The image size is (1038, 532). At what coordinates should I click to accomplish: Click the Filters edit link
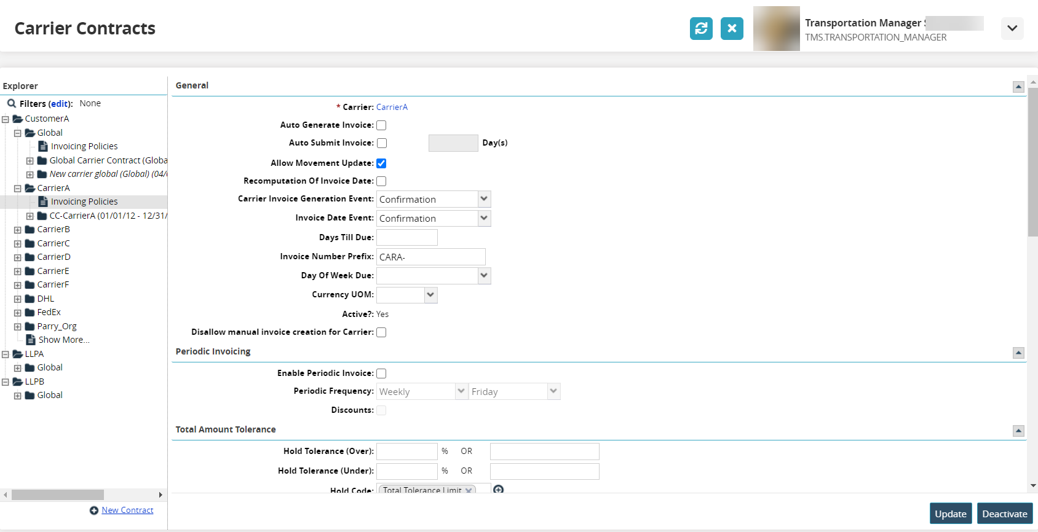tap(60, 104)
